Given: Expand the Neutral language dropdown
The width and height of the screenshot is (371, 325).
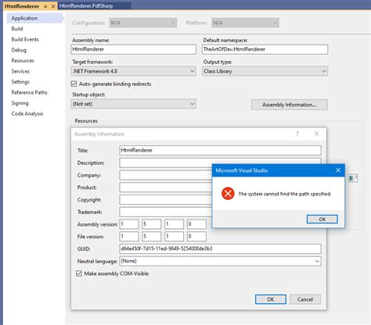Looking at the screenshot, I should (x=220, y=261).
